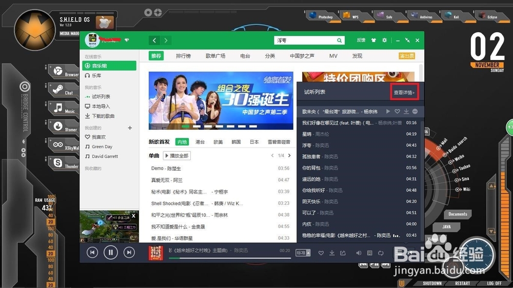Add a new playlist with plus icon
The height and width of the screenshot is (288, 513).
pos(130,128)
